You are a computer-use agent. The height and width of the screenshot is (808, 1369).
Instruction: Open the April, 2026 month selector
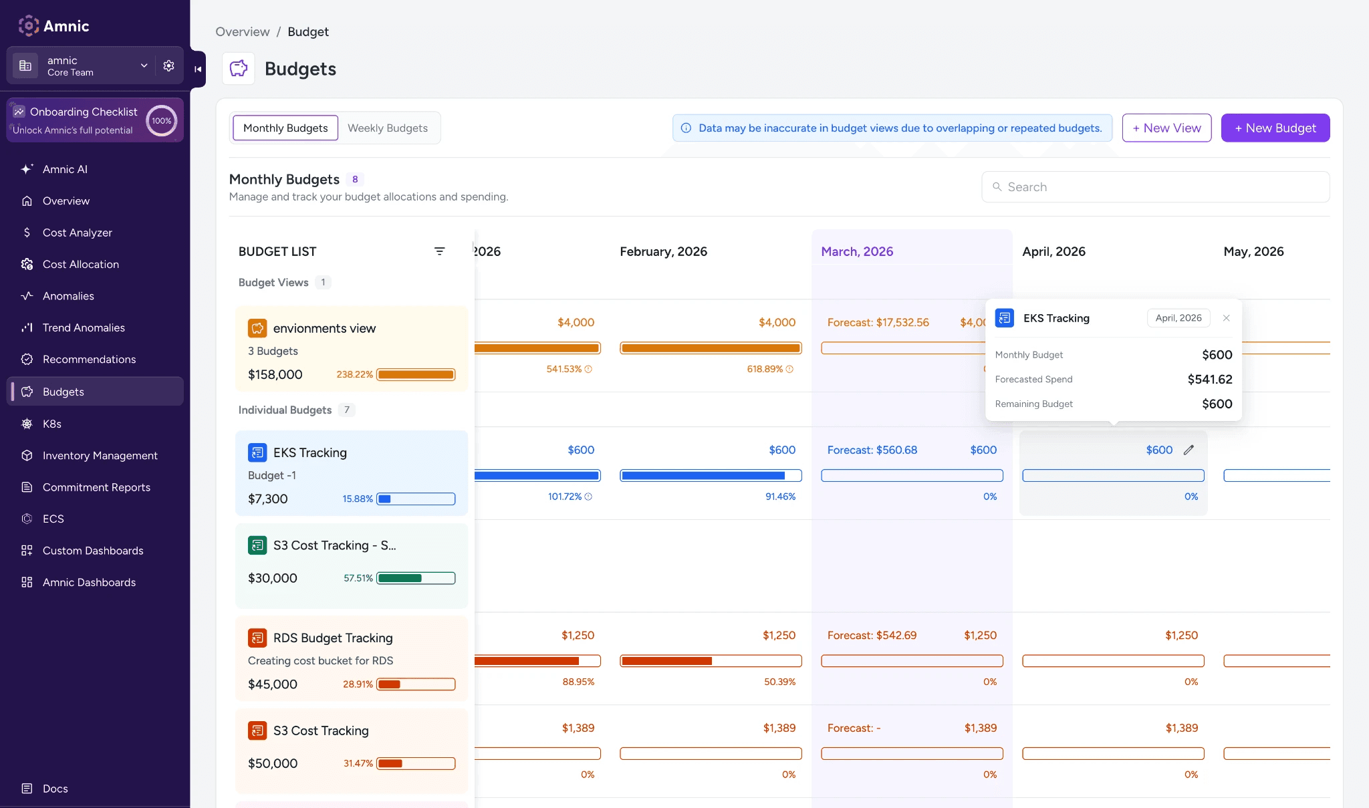(1178, 318)
